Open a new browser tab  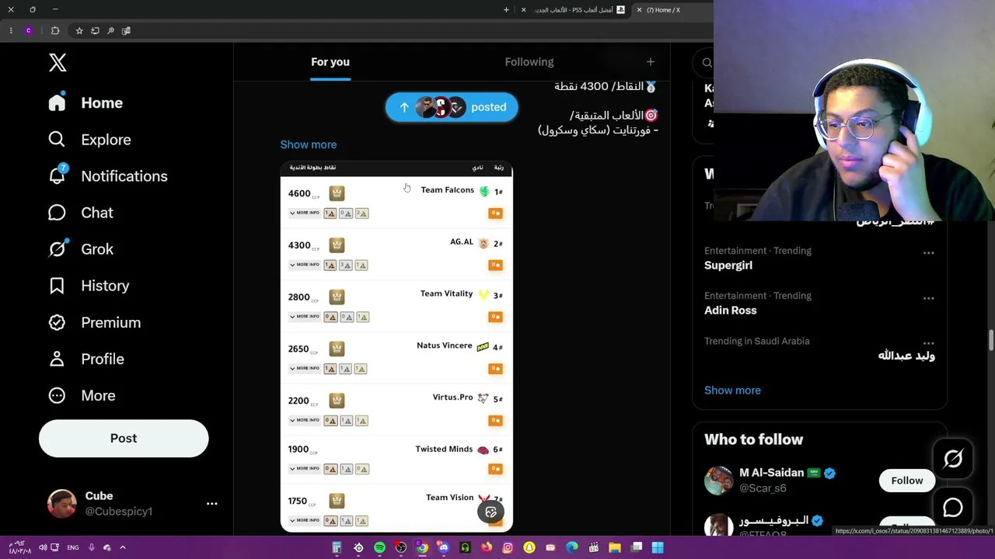point(506,10)
